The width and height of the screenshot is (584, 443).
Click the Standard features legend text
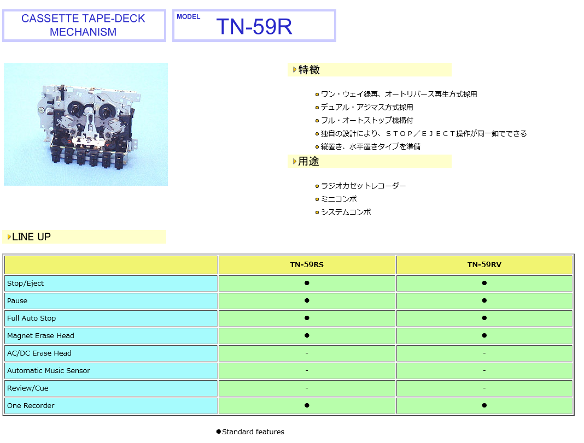pos(253,432)
